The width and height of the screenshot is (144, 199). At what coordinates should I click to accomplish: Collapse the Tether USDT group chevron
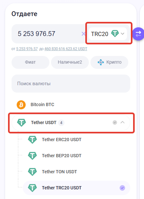click(x=123, y=122)
